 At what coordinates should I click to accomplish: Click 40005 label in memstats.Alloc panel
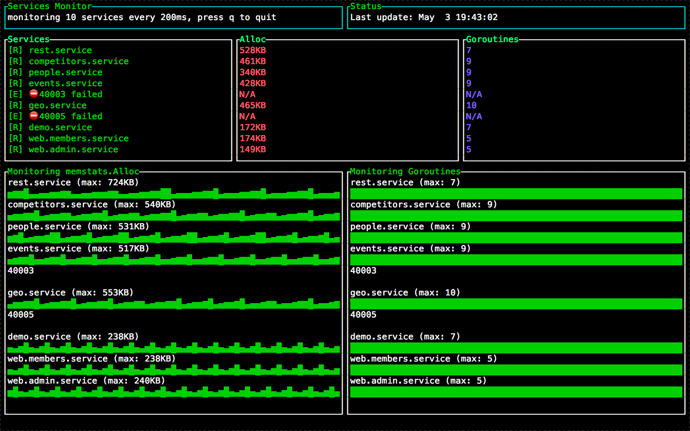pos(21,315)
